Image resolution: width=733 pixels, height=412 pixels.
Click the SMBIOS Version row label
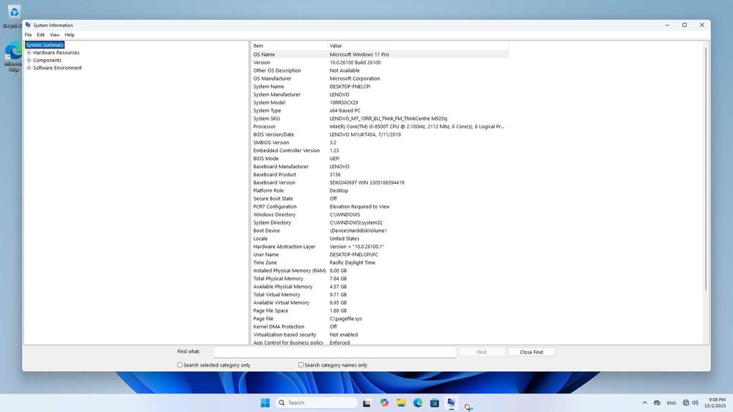tap(271, 142)
